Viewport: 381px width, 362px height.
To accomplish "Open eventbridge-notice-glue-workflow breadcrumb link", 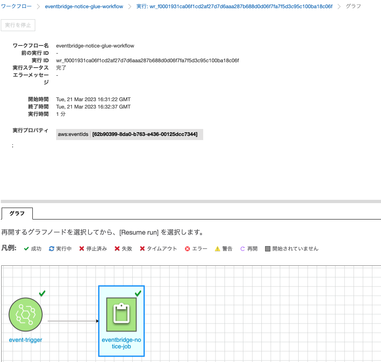I will point(84,7).
